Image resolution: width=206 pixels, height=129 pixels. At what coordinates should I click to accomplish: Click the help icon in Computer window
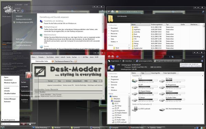tap(202, 61)
